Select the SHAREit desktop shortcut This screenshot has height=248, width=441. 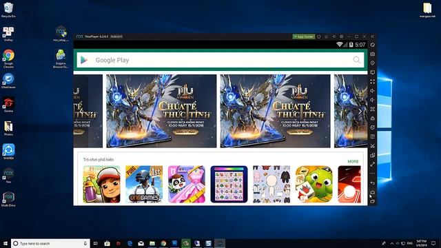click(x=8, y=152)
